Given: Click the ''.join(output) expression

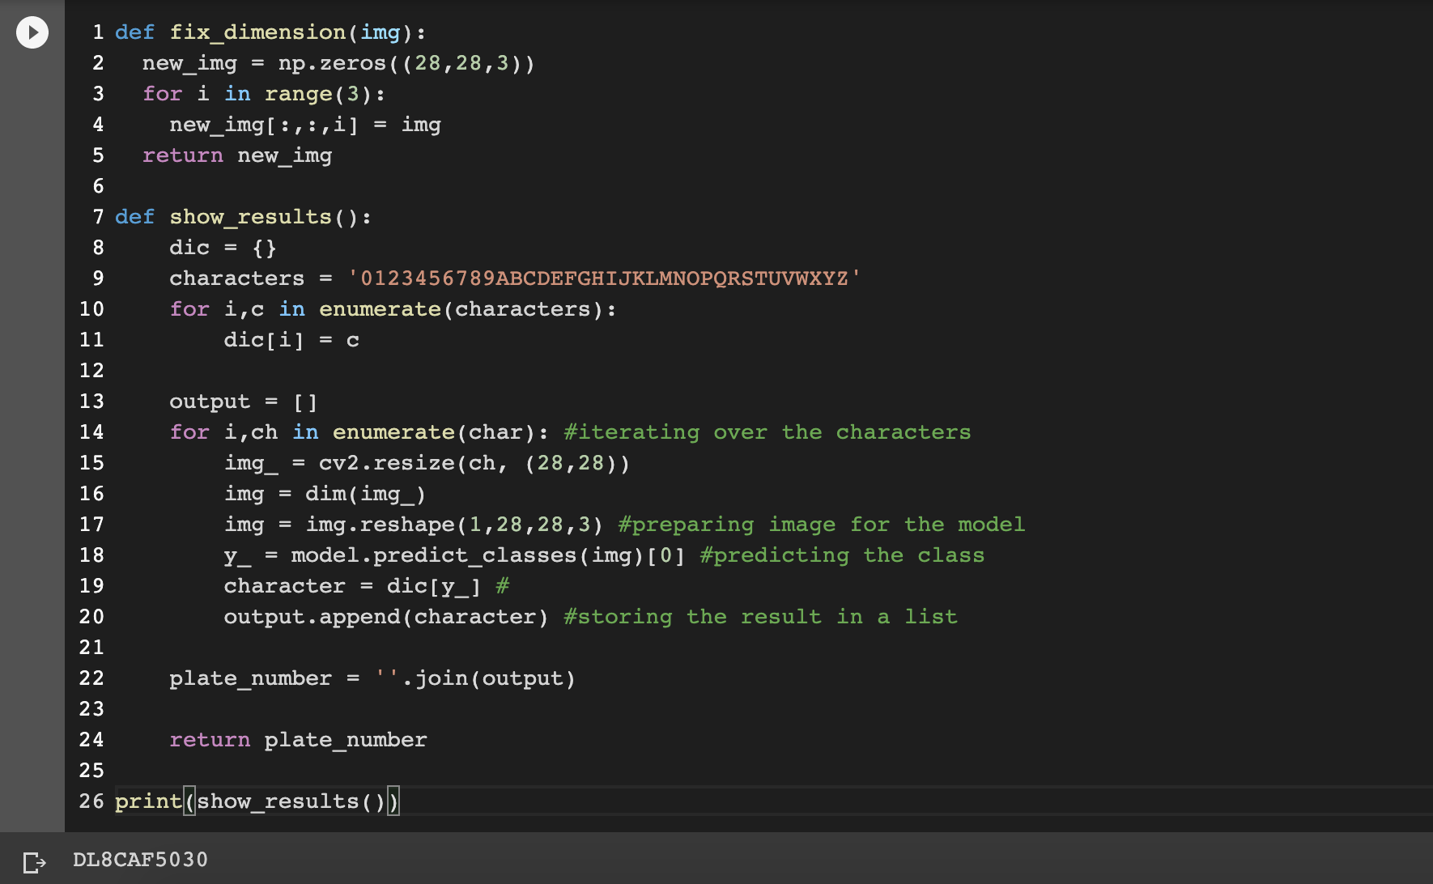Looking at the screenshot, I should pyautogui.click(x=475, y=678).
